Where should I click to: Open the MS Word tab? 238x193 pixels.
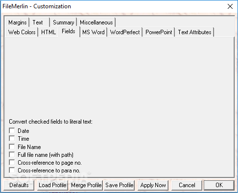point(94,32)
